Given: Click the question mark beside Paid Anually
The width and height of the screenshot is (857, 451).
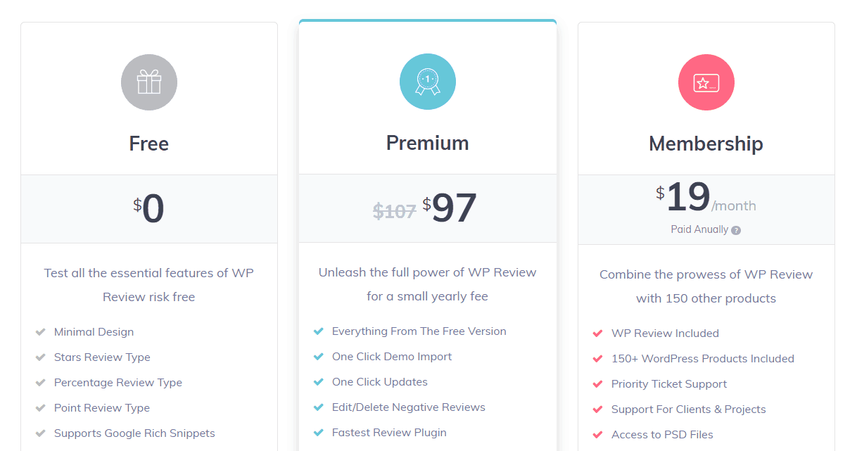Looking at the screenshot, I should tap(736, 230).
